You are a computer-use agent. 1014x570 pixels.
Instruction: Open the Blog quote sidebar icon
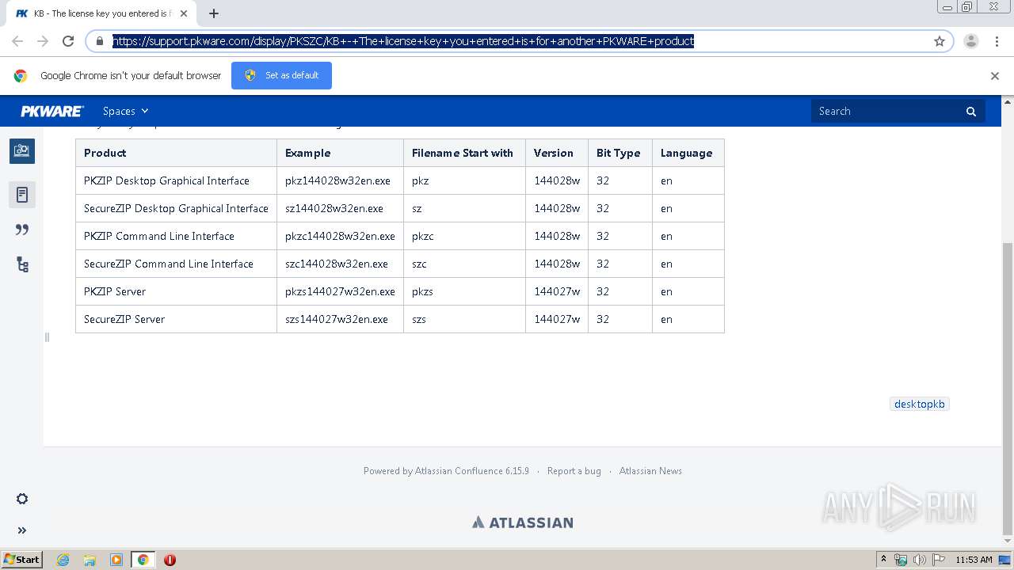22,230
